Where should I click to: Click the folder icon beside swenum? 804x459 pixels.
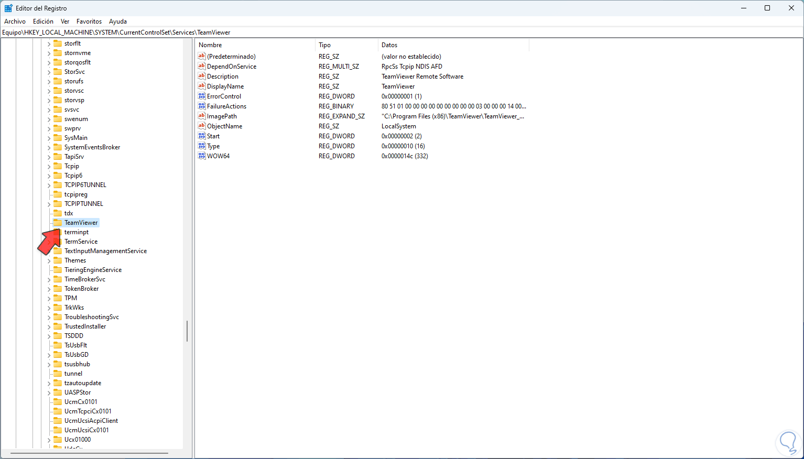point(58,119)
